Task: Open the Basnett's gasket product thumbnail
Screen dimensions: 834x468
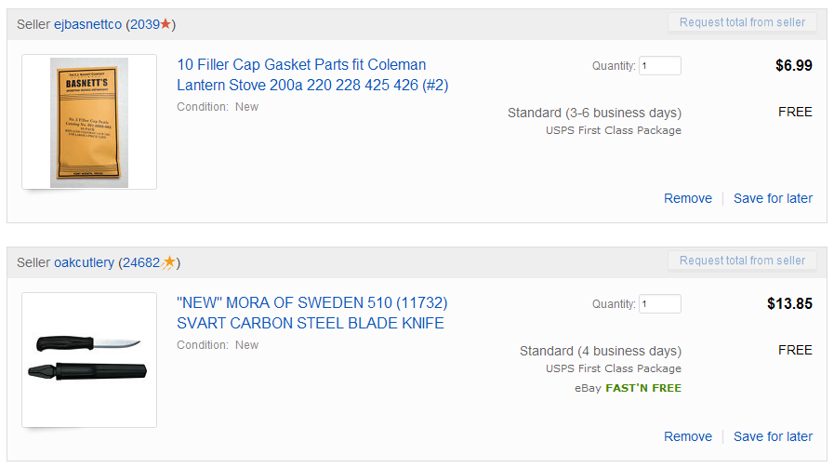Action: tap(89, 122)
